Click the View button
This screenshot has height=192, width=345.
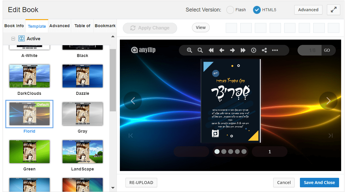point(201,27)
